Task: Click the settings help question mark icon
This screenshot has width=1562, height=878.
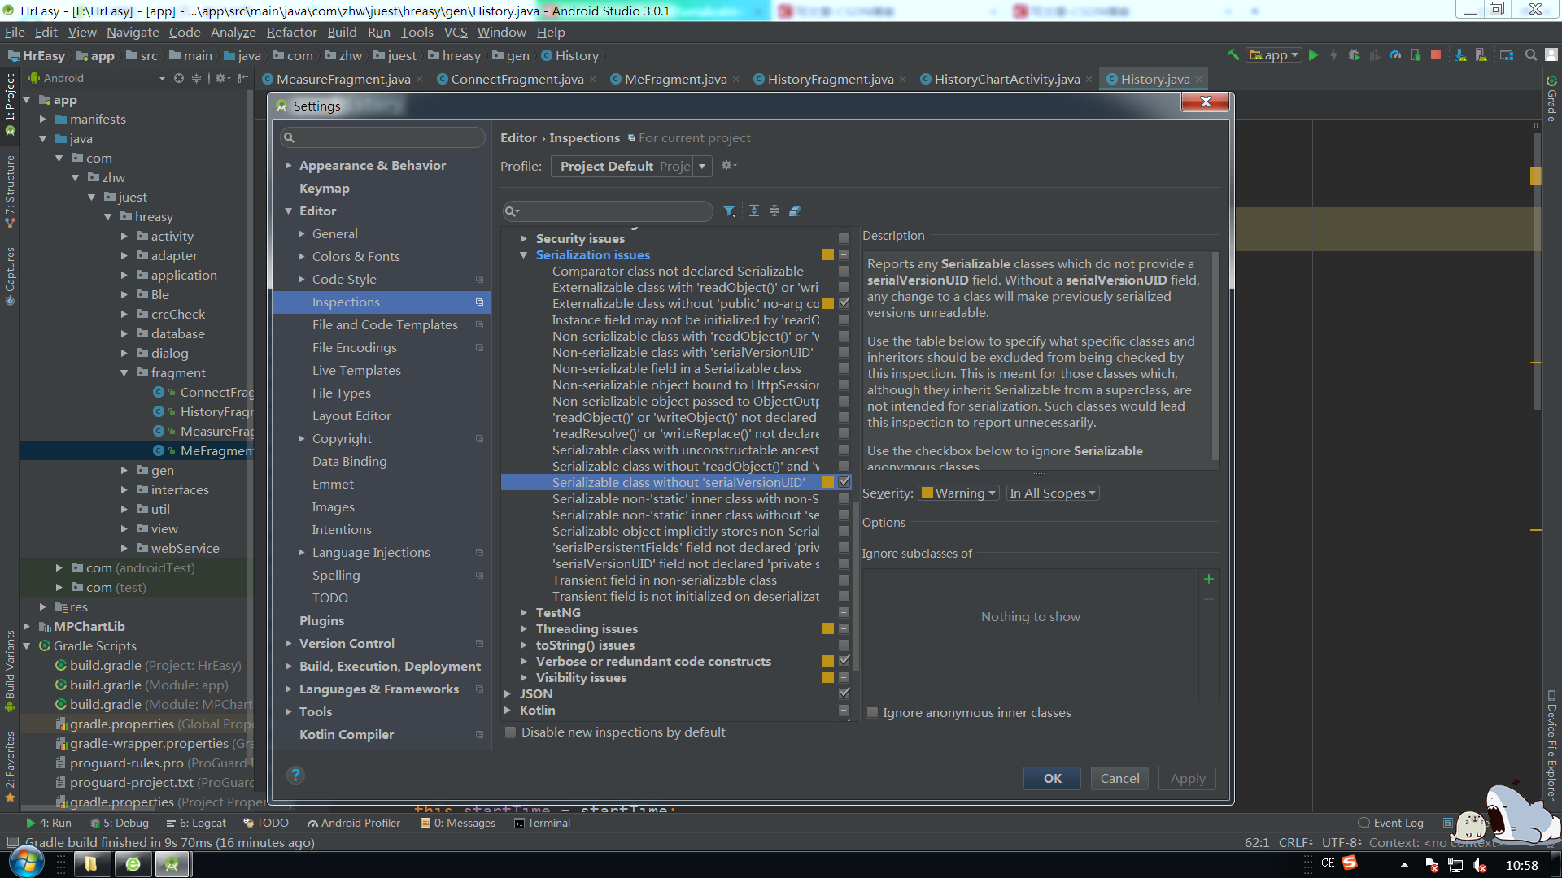Action: pyautogui.click(x=295, y=775)
